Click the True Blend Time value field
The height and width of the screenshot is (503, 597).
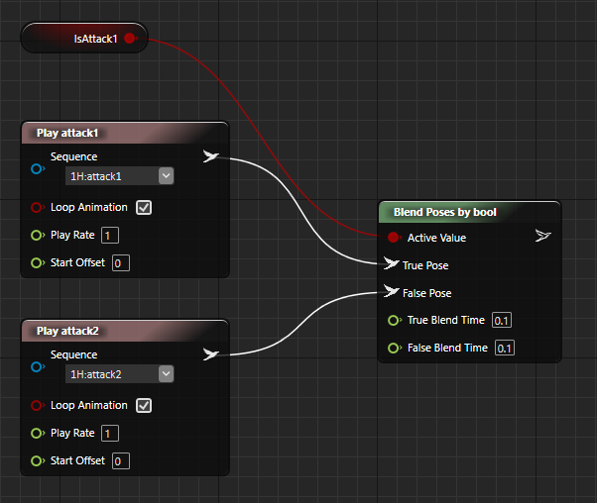[x=502, y=321]
